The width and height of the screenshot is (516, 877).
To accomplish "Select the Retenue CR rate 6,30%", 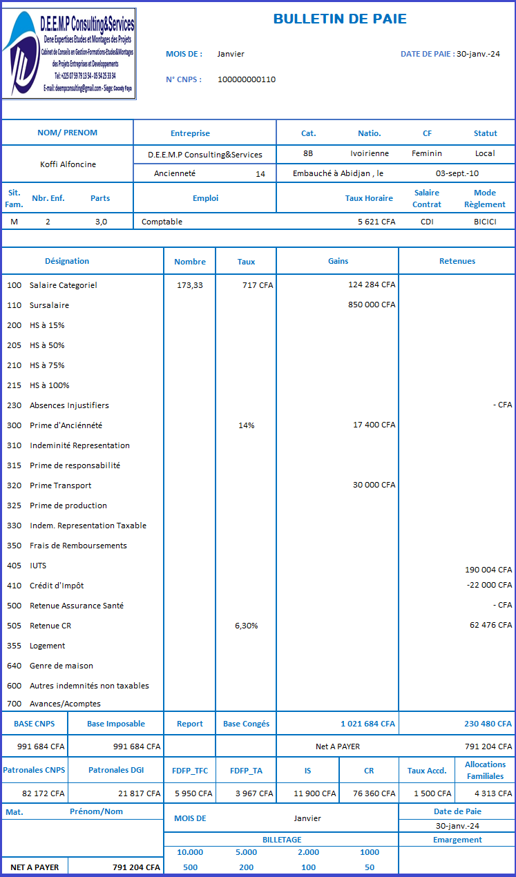I will pos(246,626).
